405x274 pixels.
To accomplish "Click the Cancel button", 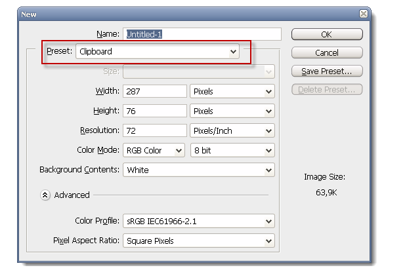I will coord(327,52).
